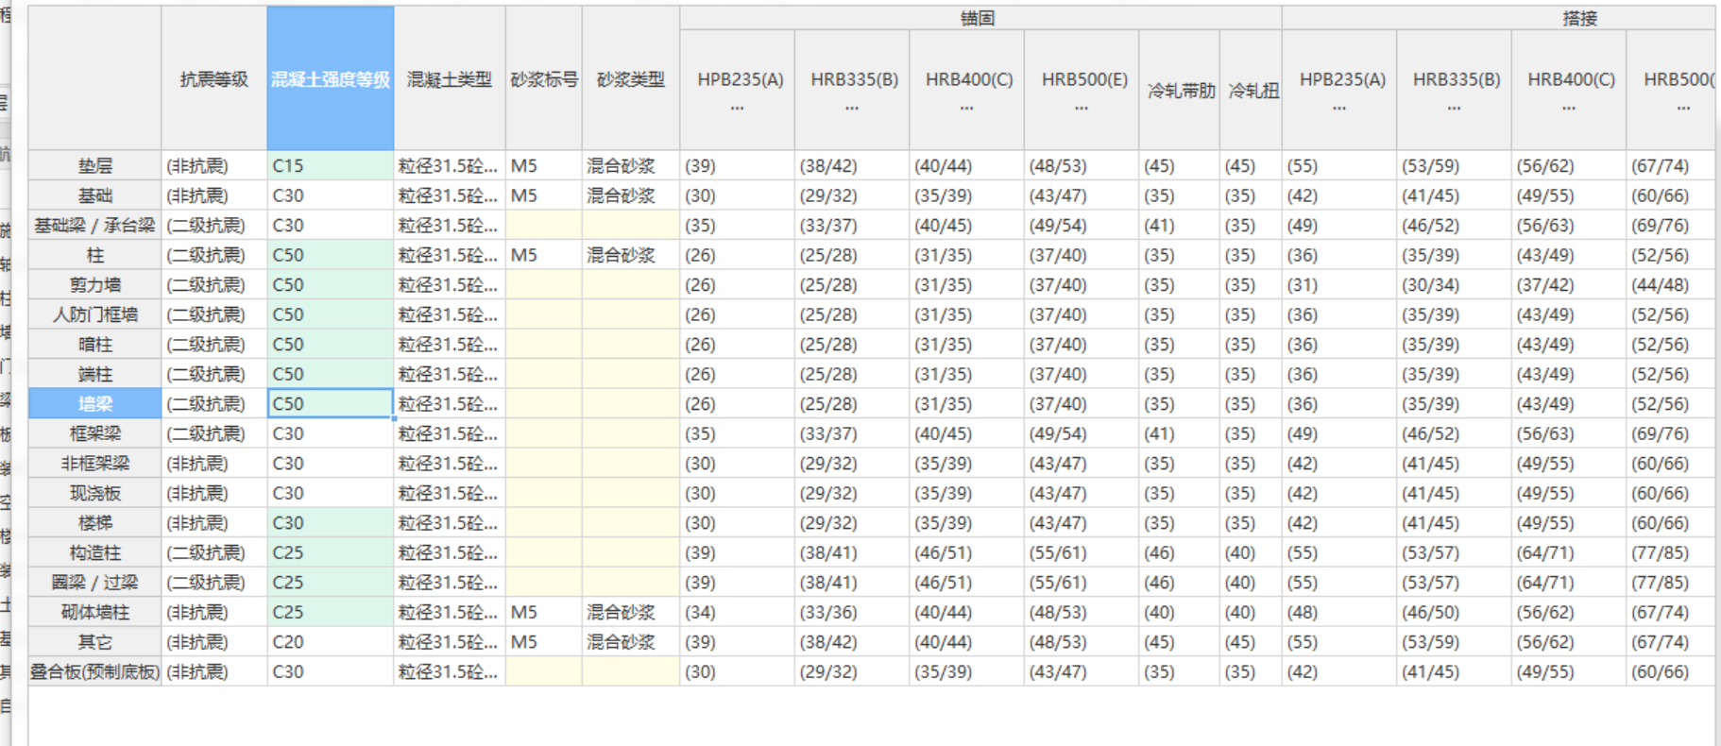Select the 柱 row header
Viewport: 1721px width, 746px height.
95,255
